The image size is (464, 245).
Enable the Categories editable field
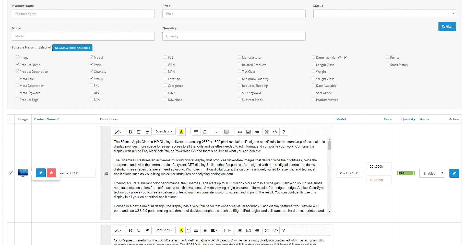click(165, 85)
